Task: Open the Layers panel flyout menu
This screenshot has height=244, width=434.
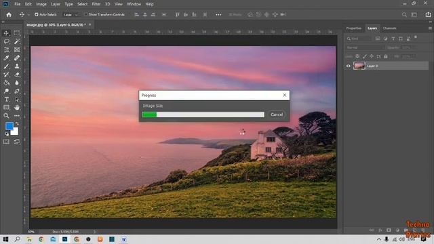Action: coord(430,28)
